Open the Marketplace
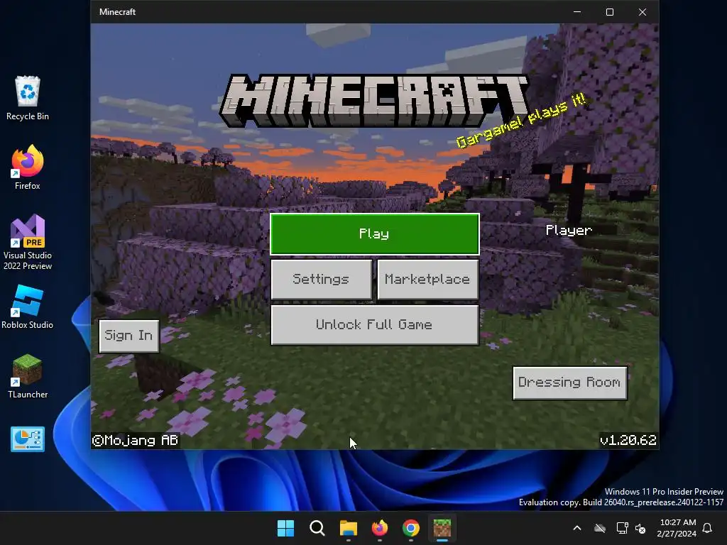727x545 pixels. click(x=427, y=279)
